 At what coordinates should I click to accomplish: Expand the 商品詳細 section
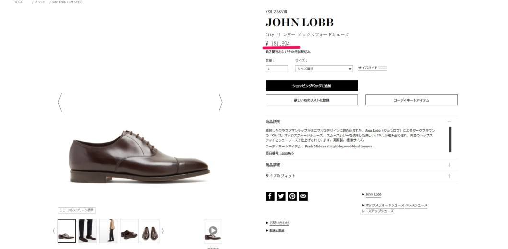[x=361, y=165]
